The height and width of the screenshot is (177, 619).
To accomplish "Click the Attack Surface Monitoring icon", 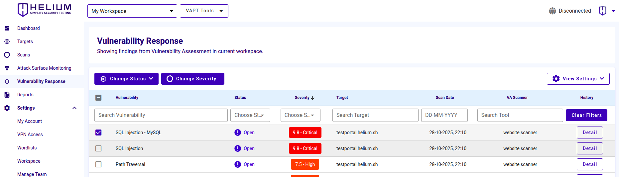I will tap(7, 68).
